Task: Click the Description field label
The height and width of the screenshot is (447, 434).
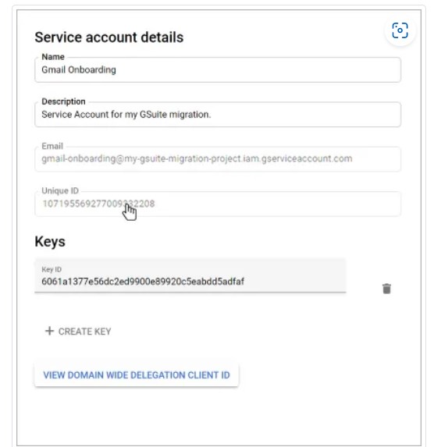Action: click(x=63, y=101)
